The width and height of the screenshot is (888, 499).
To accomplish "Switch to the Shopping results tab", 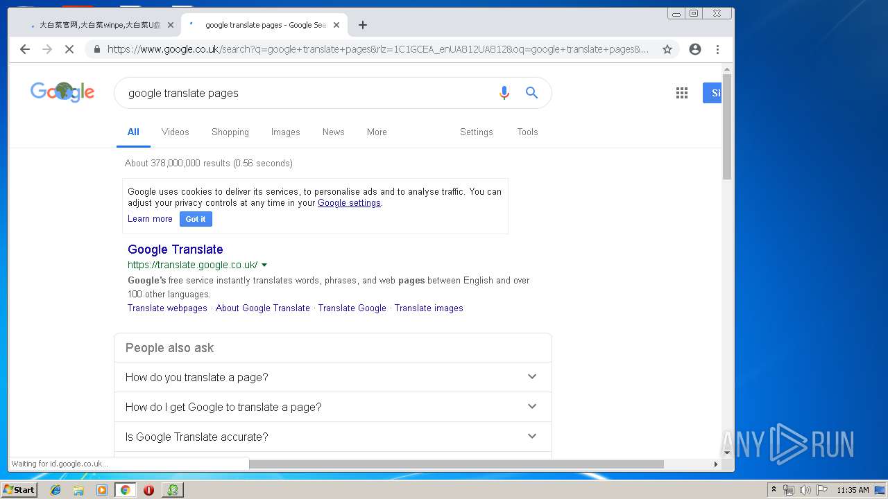I will [x=230, y=132].
